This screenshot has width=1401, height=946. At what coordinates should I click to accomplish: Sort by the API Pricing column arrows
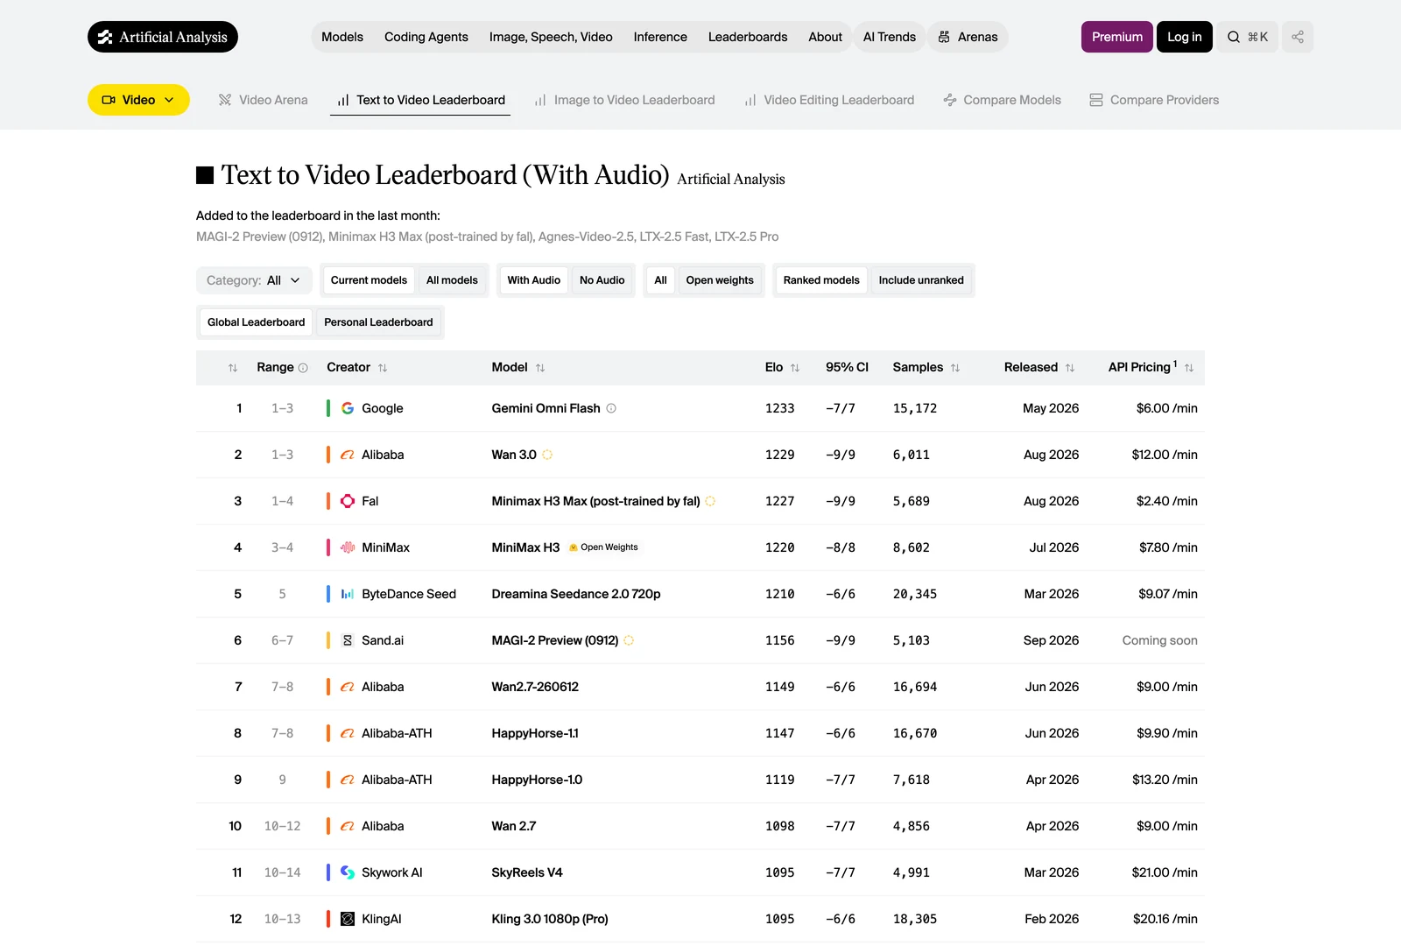click(x=1189, y=368)
